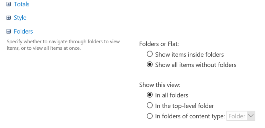
Task: Click the In folders of content type label
Action: 190,116
